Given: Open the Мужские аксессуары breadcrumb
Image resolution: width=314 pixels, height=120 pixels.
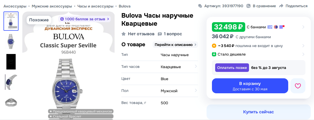Looking at the screenshot, I should click(52, 6).
